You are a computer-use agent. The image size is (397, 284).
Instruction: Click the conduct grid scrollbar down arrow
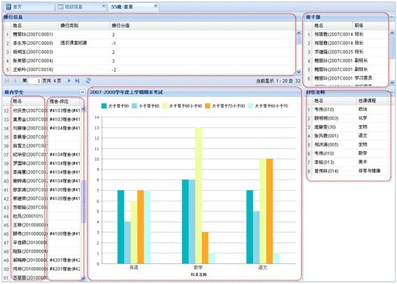tap(299, 72)
